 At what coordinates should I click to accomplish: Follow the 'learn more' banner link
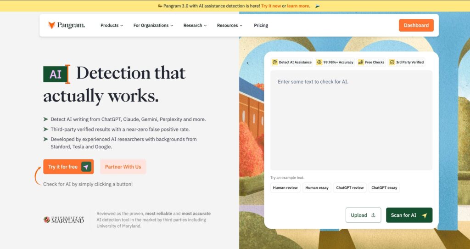pyautogui.click(x=298, y=6)
